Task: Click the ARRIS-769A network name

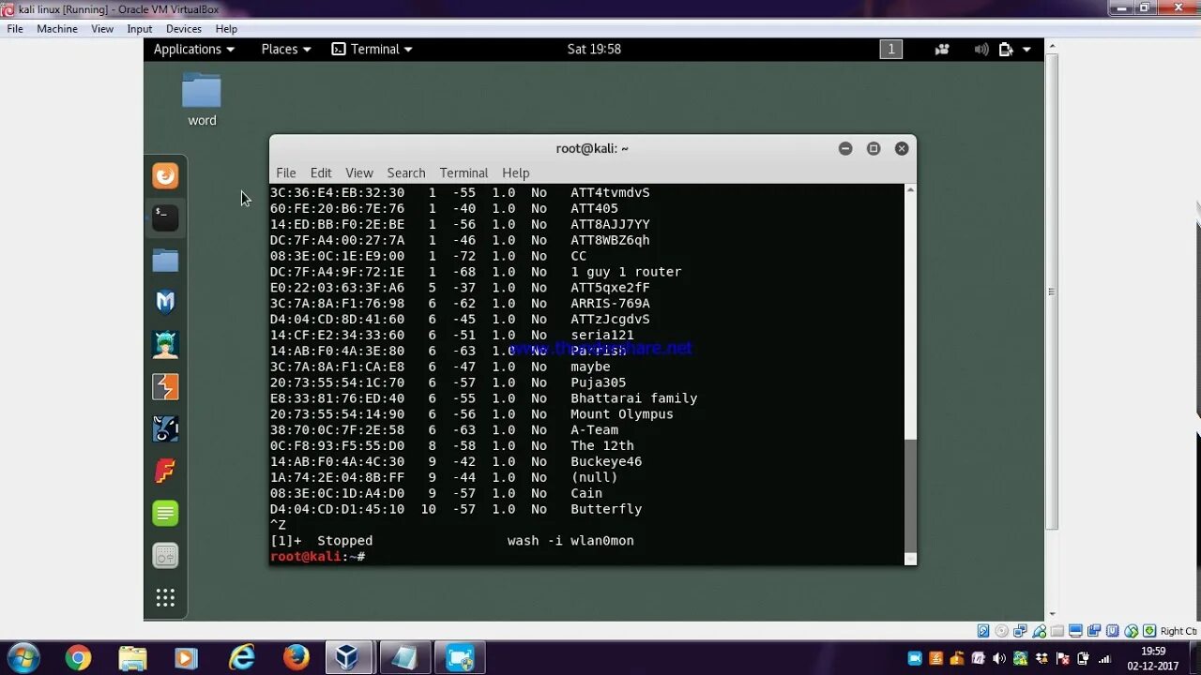Action: tap(610, 304)
